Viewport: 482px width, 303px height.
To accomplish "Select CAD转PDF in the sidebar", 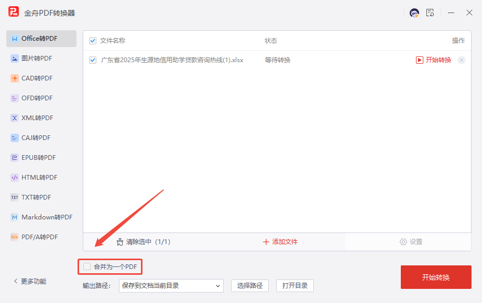I will [41, 78].
